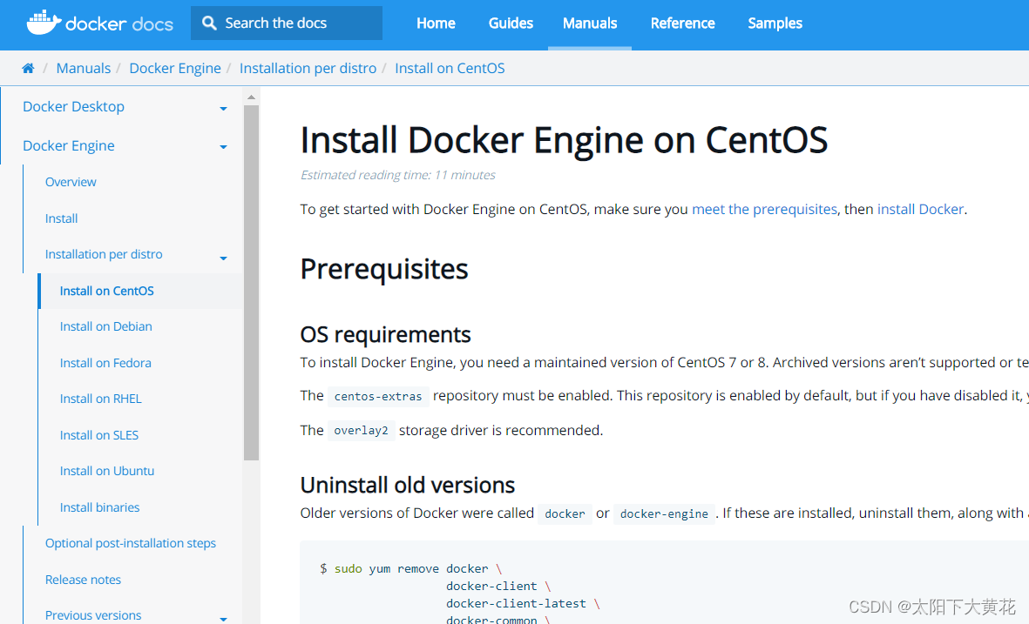This screenshot has height=624, width=1029.
Task: Click the Prerequisites heading
Action: pyautogui.click(x=384, y=270)
